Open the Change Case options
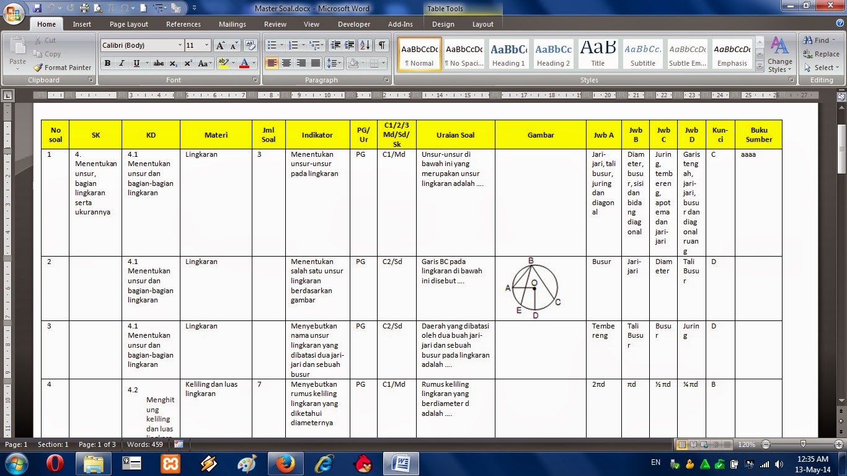 [x=204, y=63]
